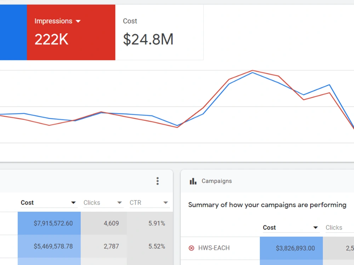Select the 5.91% CTR cell
The height and width of the screenshot is (265, 354).
point(150,223)
